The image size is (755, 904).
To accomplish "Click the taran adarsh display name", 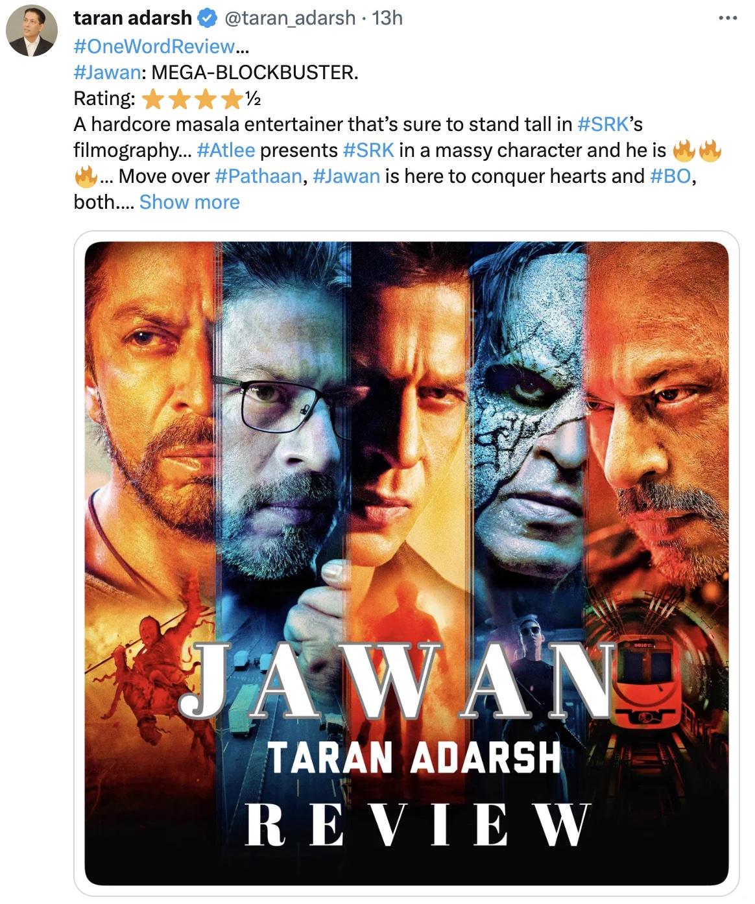I will [132, 18].
